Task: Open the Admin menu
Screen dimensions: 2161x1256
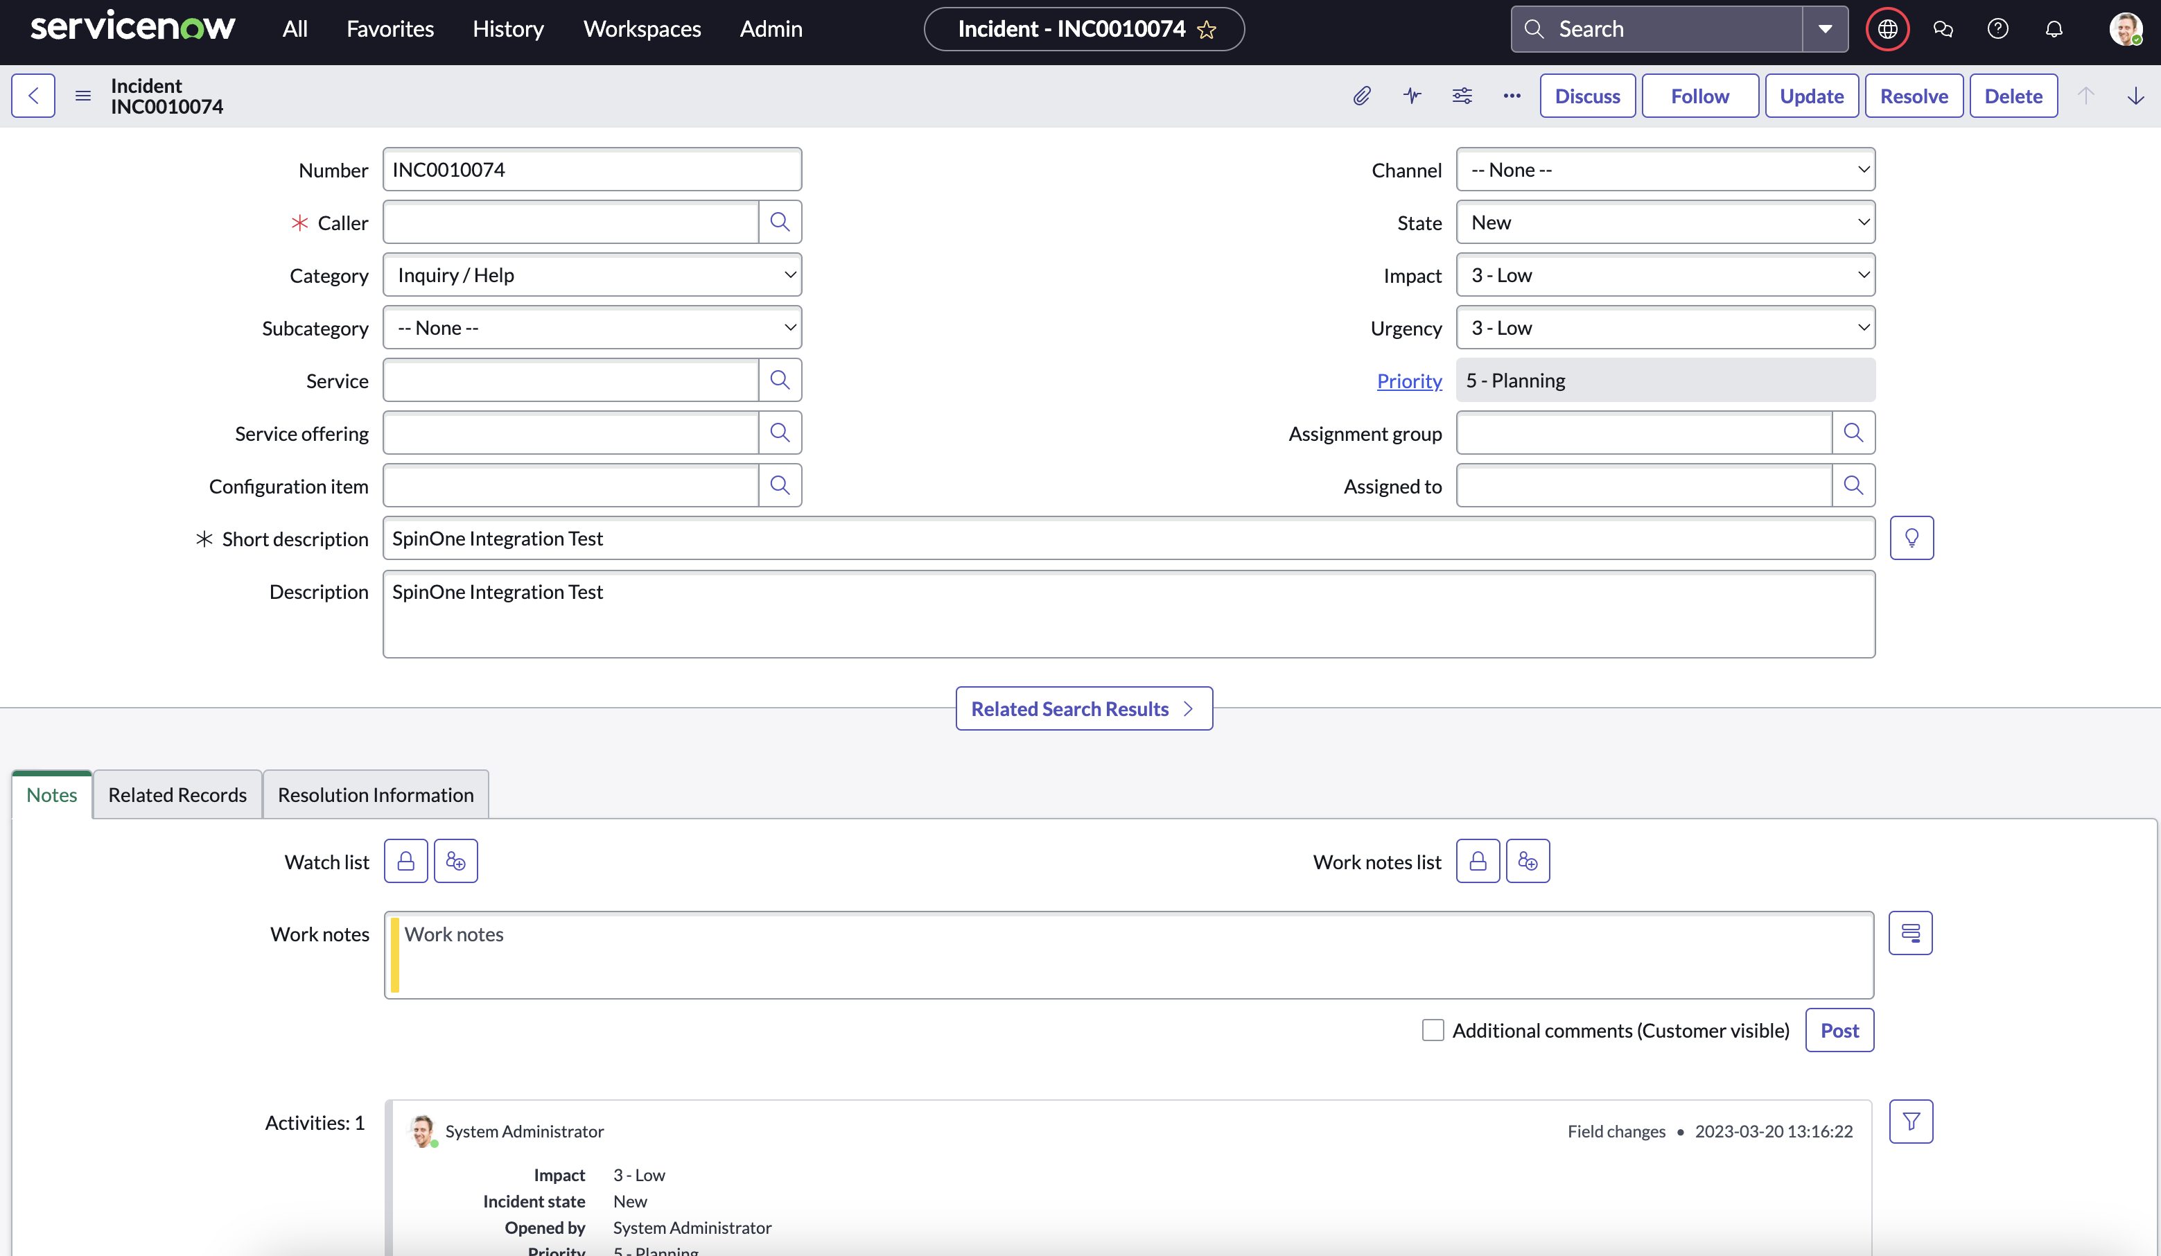Action: click(771, 29)
